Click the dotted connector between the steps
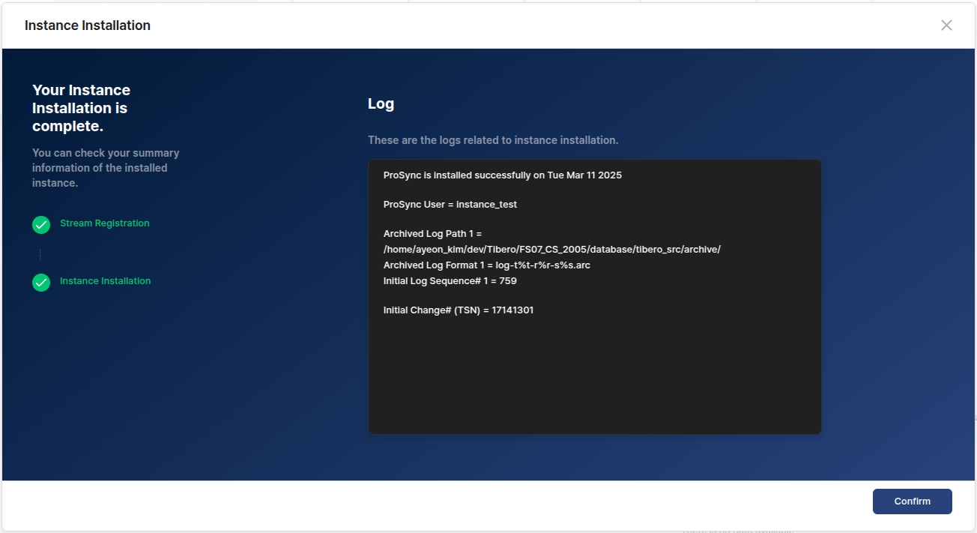Screen dimensions: 977x533 40,254
